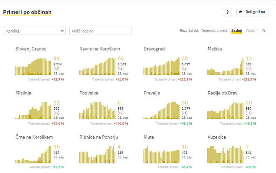Click the Muta municipality title

(149, 137)
